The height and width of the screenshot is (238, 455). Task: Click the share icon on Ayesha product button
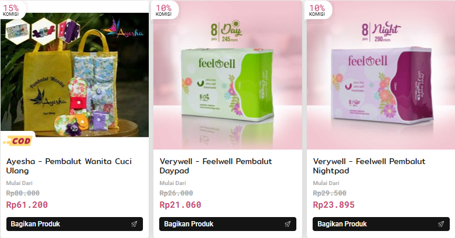[134, 224]
